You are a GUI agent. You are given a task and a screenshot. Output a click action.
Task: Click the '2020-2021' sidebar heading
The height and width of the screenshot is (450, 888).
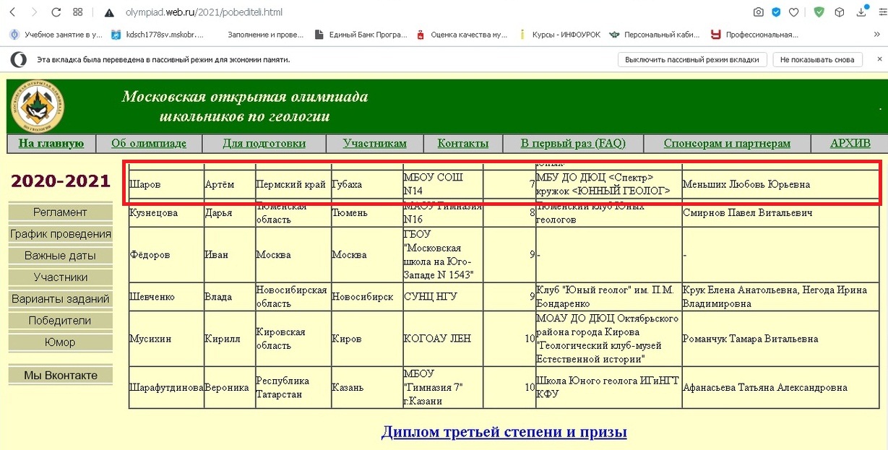[x=60, y=181]
